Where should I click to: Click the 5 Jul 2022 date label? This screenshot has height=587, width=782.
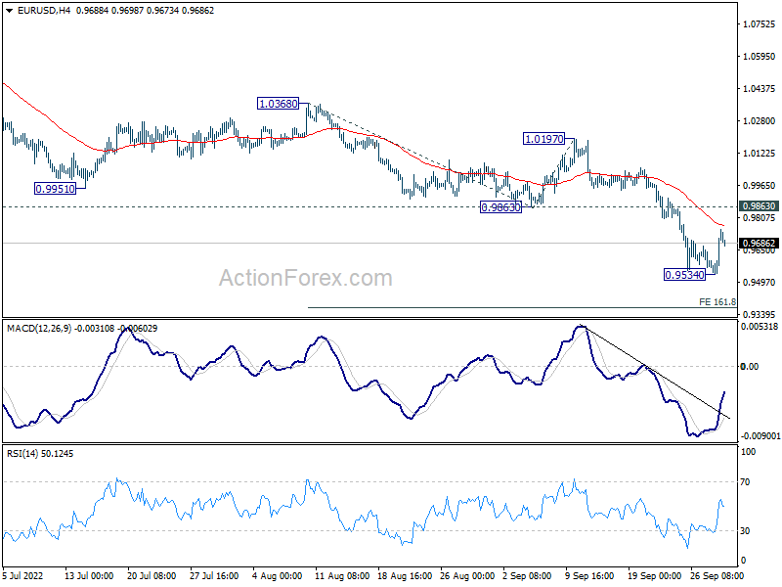pyautogui.click(x=22, y=575)
